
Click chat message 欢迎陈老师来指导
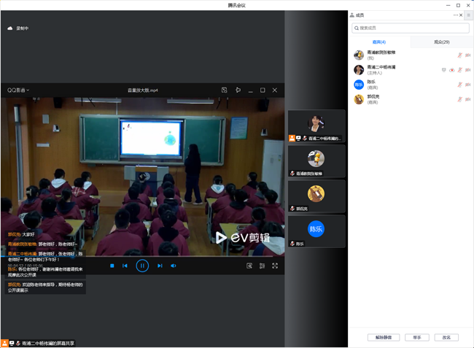(46, 287)
